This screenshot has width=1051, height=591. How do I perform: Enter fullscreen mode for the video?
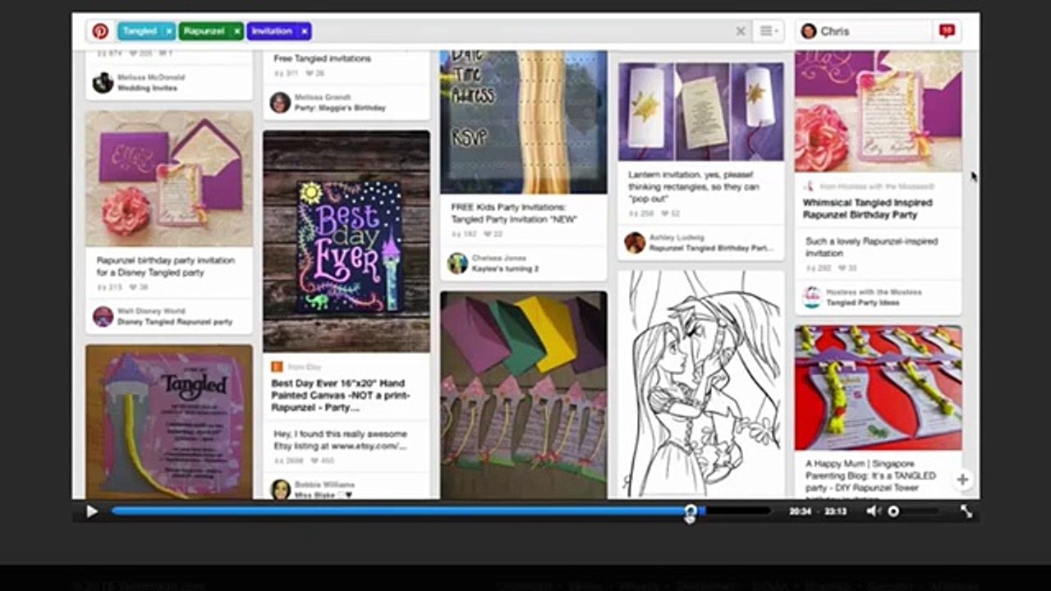[966, 511]
